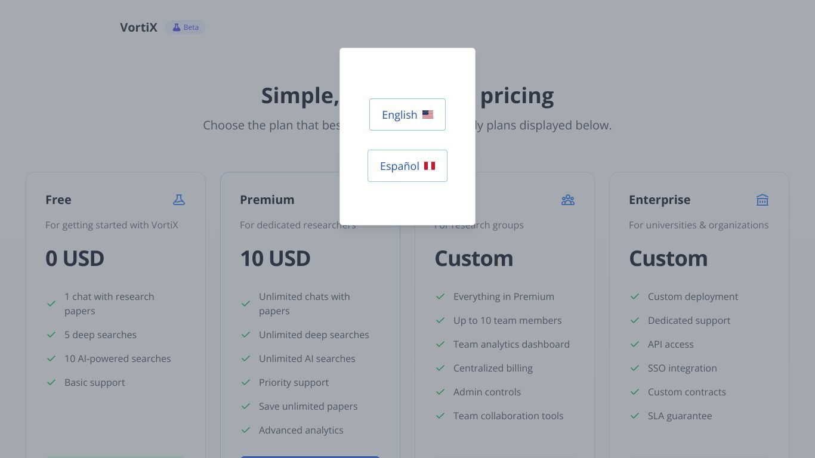Click the Premium plan blue button edge
Screen dimensions: 815x458
(x=310, y=457)
